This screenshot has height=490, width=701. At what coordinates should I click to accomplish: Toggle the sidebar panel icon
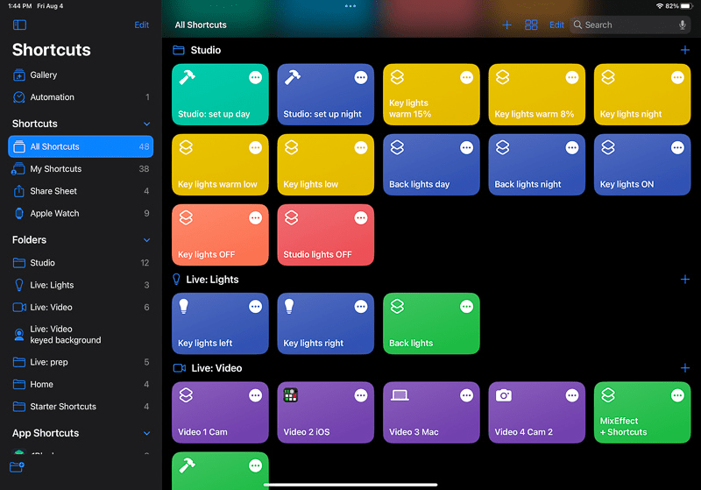(x=19, y=25)
